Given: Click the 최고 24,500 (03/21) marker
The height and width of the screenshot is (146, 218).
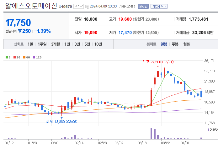Looking at the screenshot, I should pyautogui.click(x=158, y=62).
